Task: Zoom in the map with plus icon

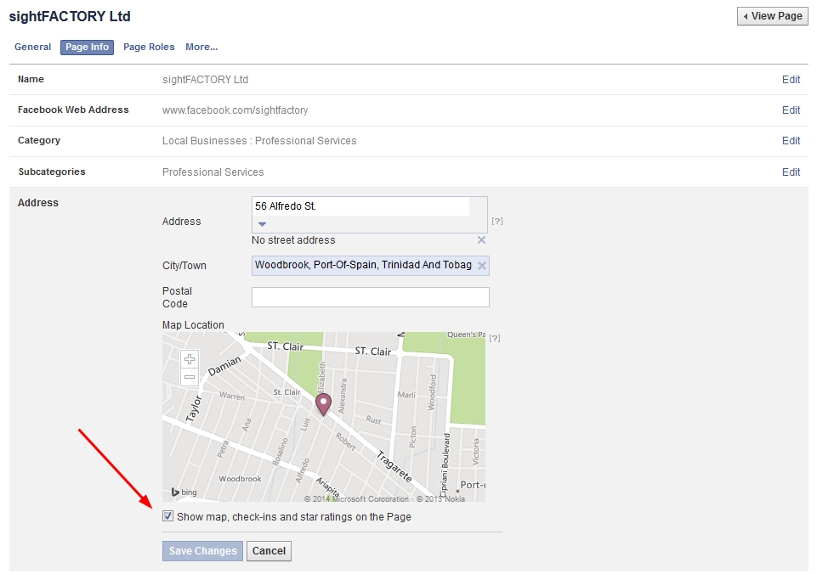Action: tap(190, 359)
